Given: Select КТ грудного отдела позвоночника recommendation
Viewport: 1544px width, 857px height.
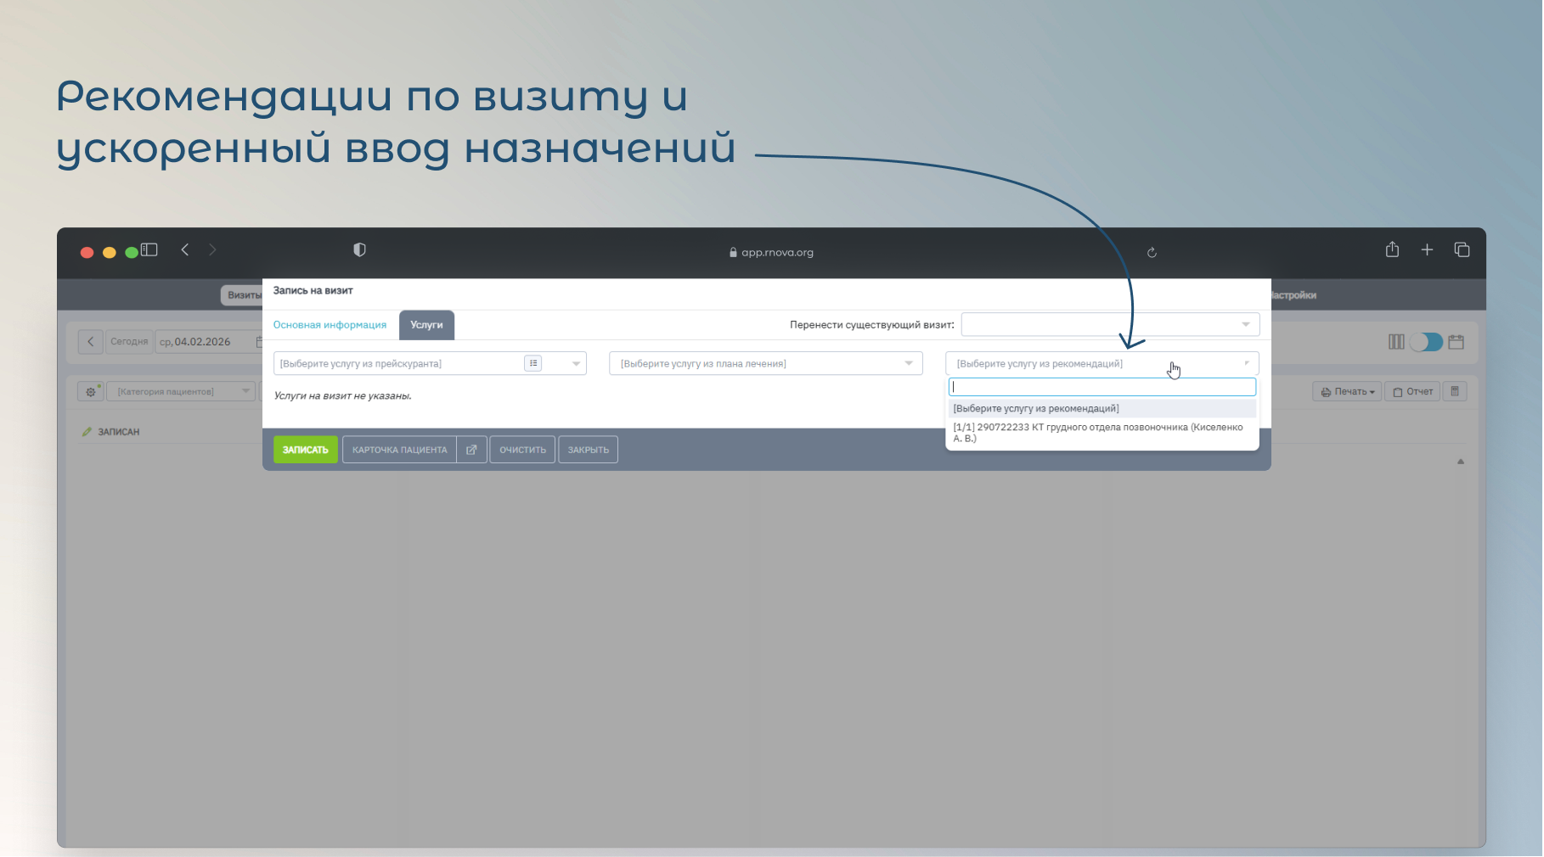Looking at the screenshot, I should coord(1097,433).
